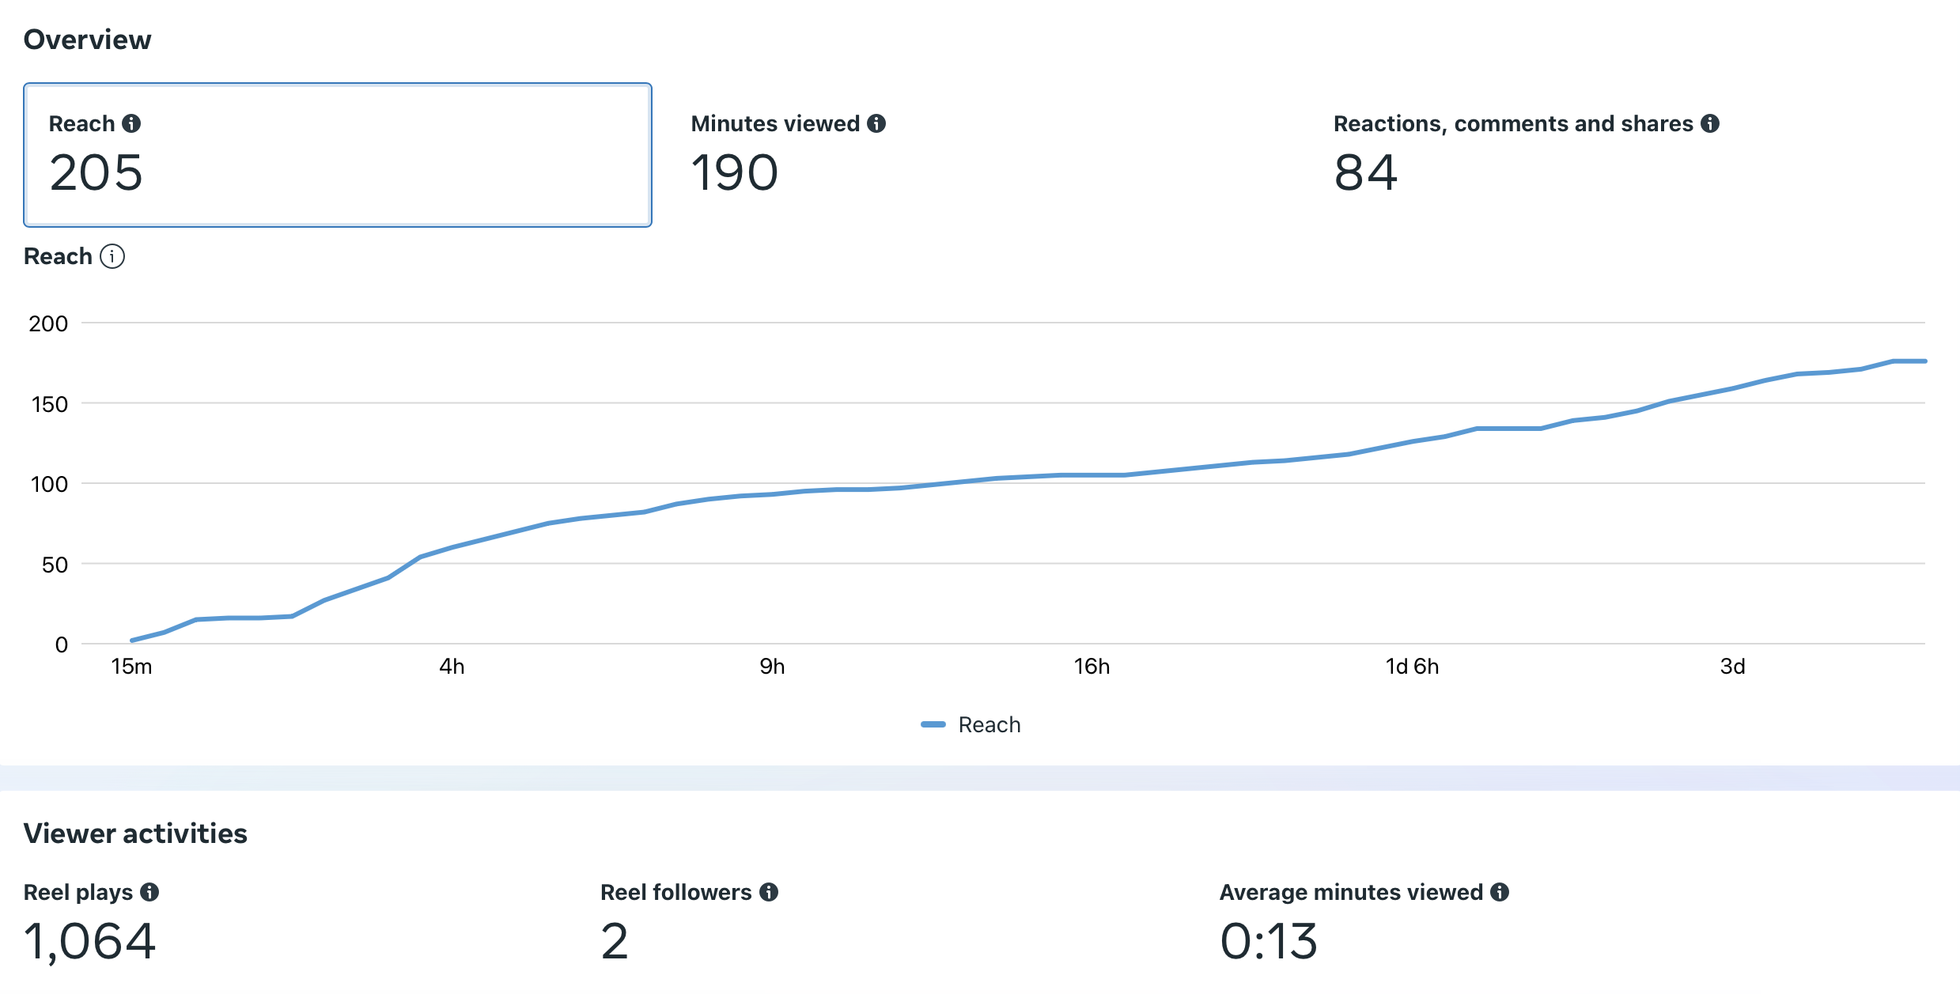Screen dimensions: 1960x994
Task: Click info icon beside Reactions, comments and shares
Action: [1710, 123]
